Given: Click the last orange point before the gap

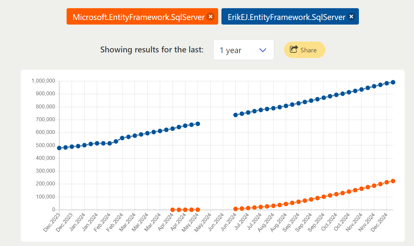Looking at the screenshot, I should 198,210.
